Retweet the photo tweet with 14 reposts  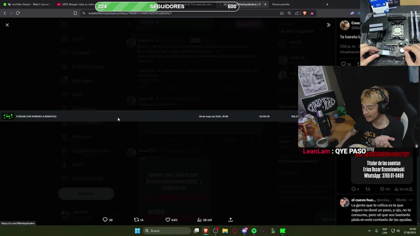(x=139, y=220)
